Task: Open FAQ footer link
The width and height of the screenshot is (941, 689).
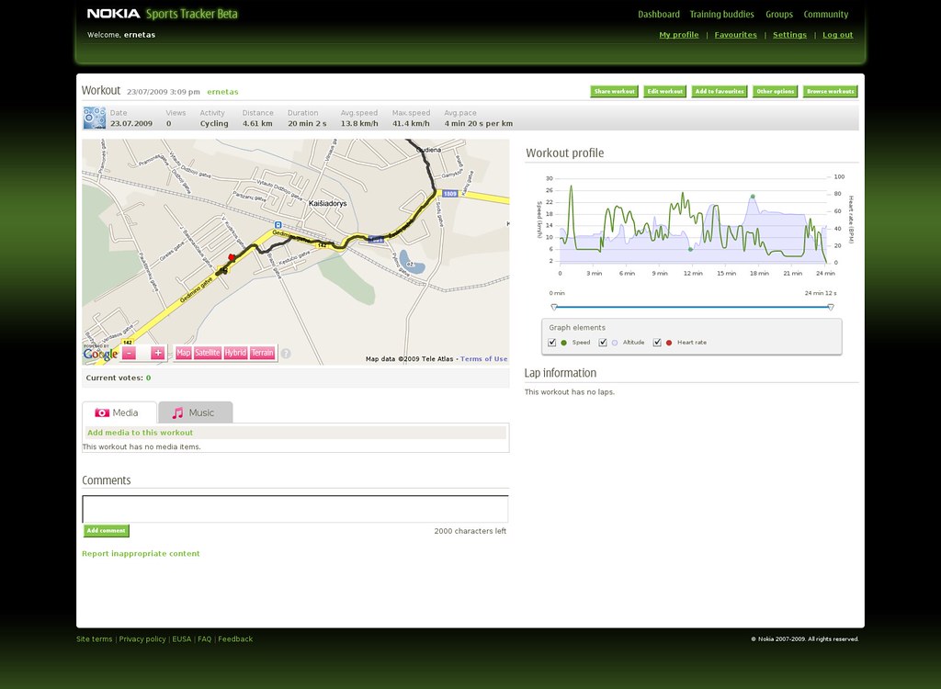Action: coord(205,639)
